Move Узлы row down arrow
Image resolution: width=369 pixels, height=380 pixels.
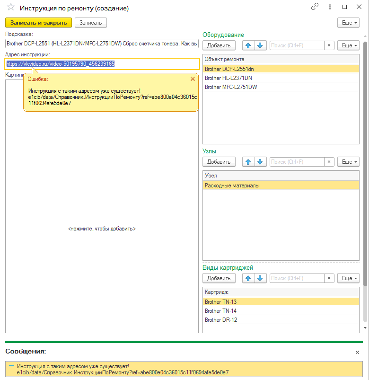click(260, 162)
